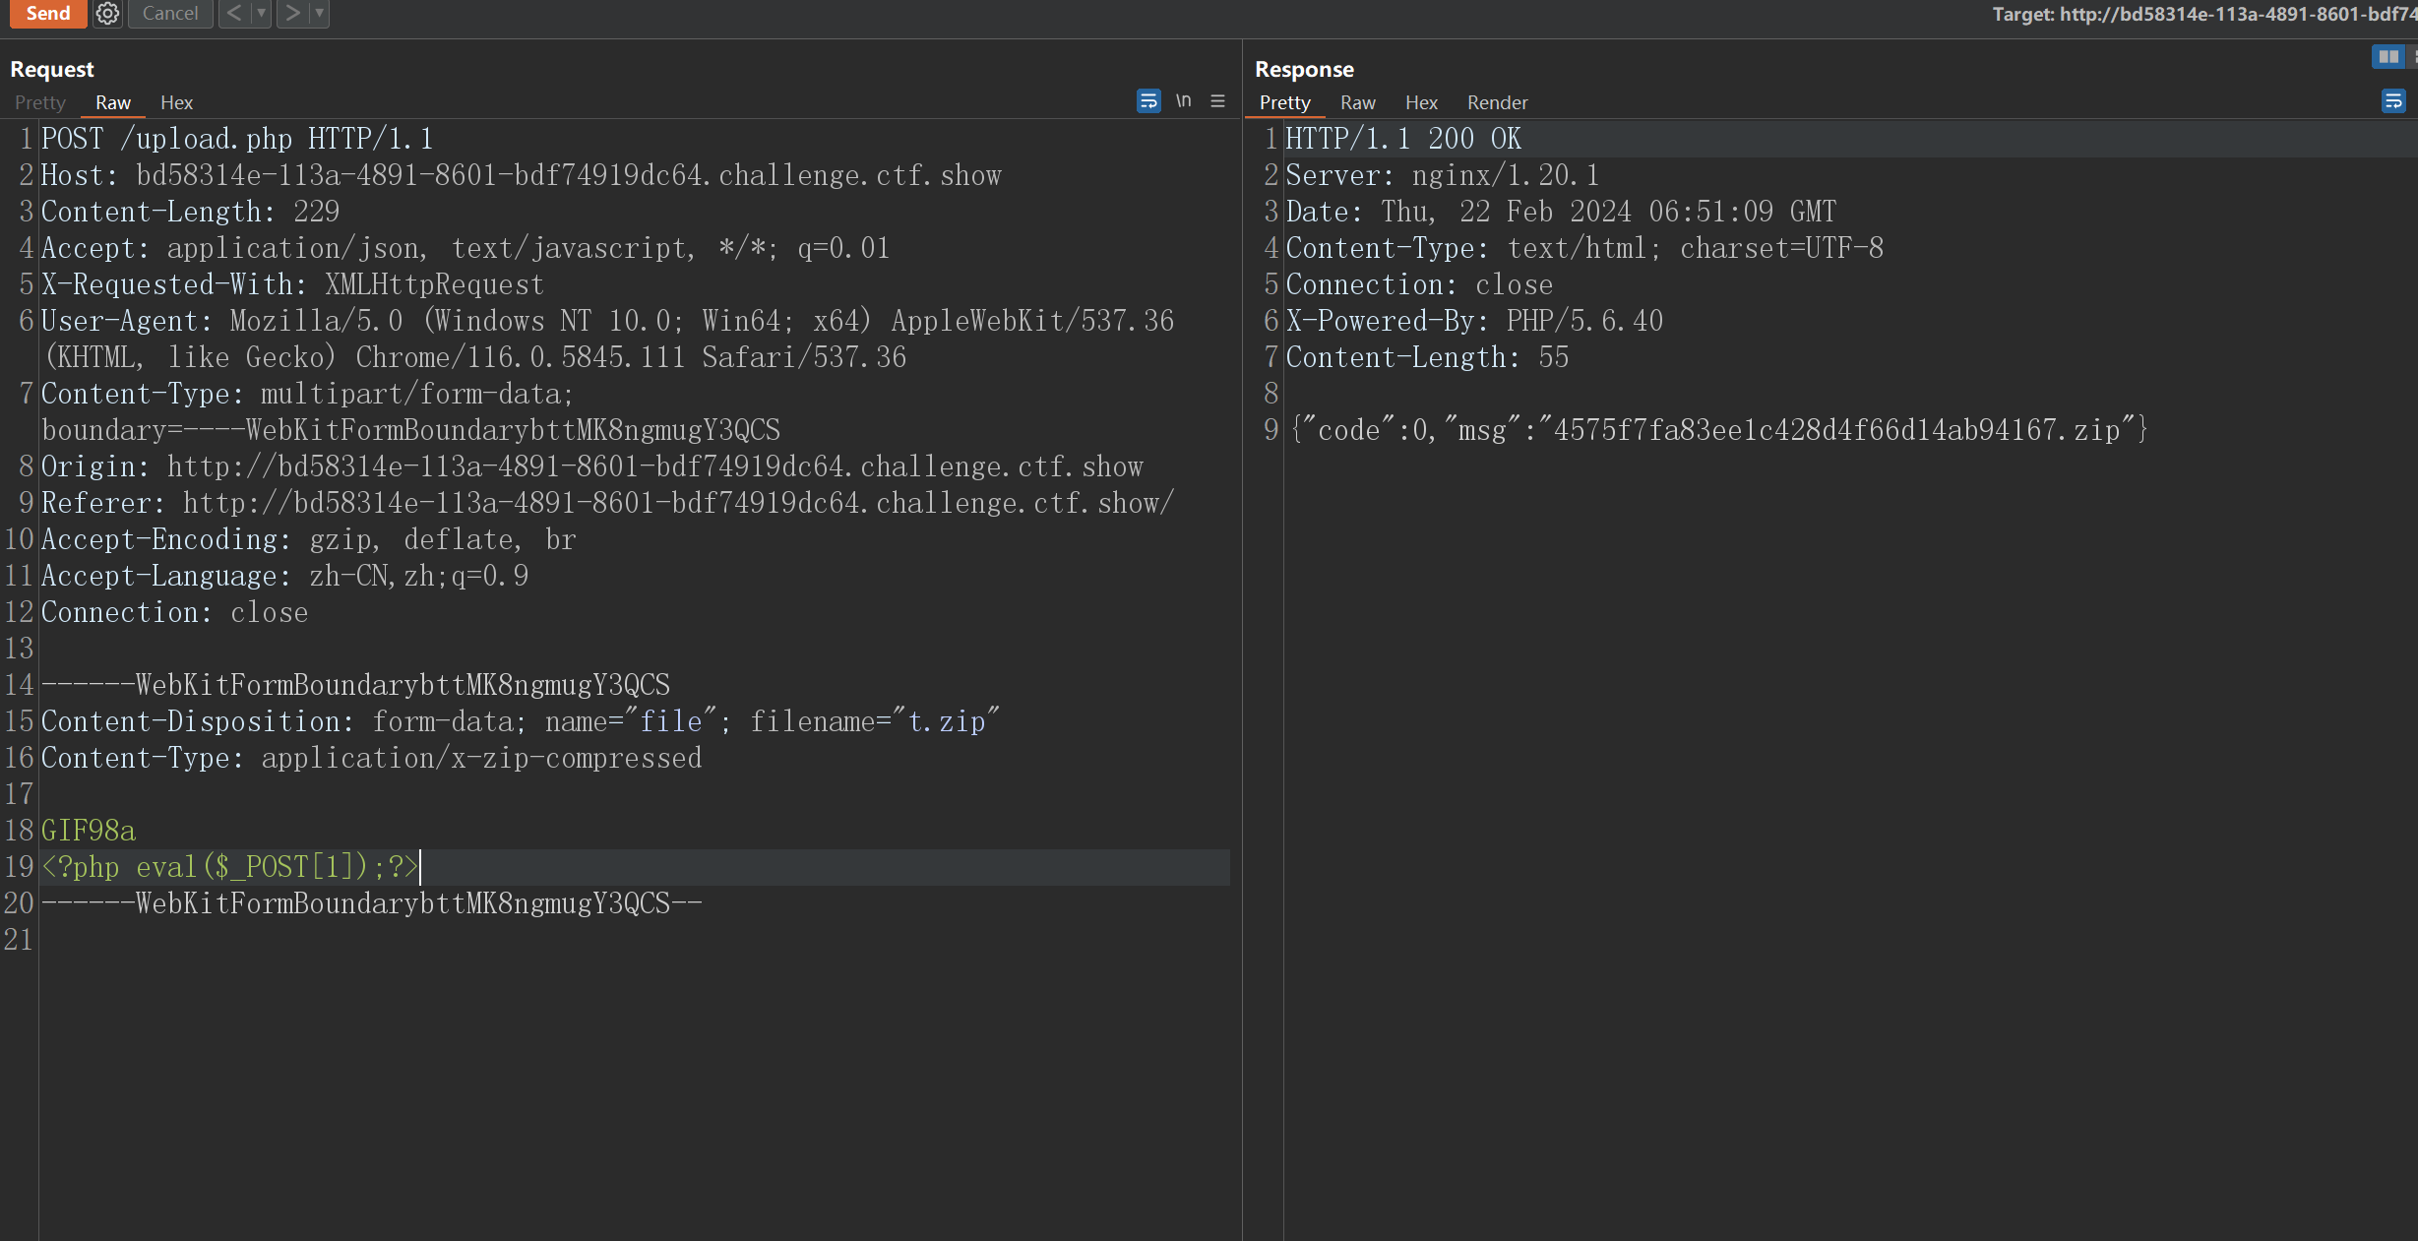Viewport: 2418px width, 1241px height.
Task: Click the X-Requested-With header line
Action: 292,284
